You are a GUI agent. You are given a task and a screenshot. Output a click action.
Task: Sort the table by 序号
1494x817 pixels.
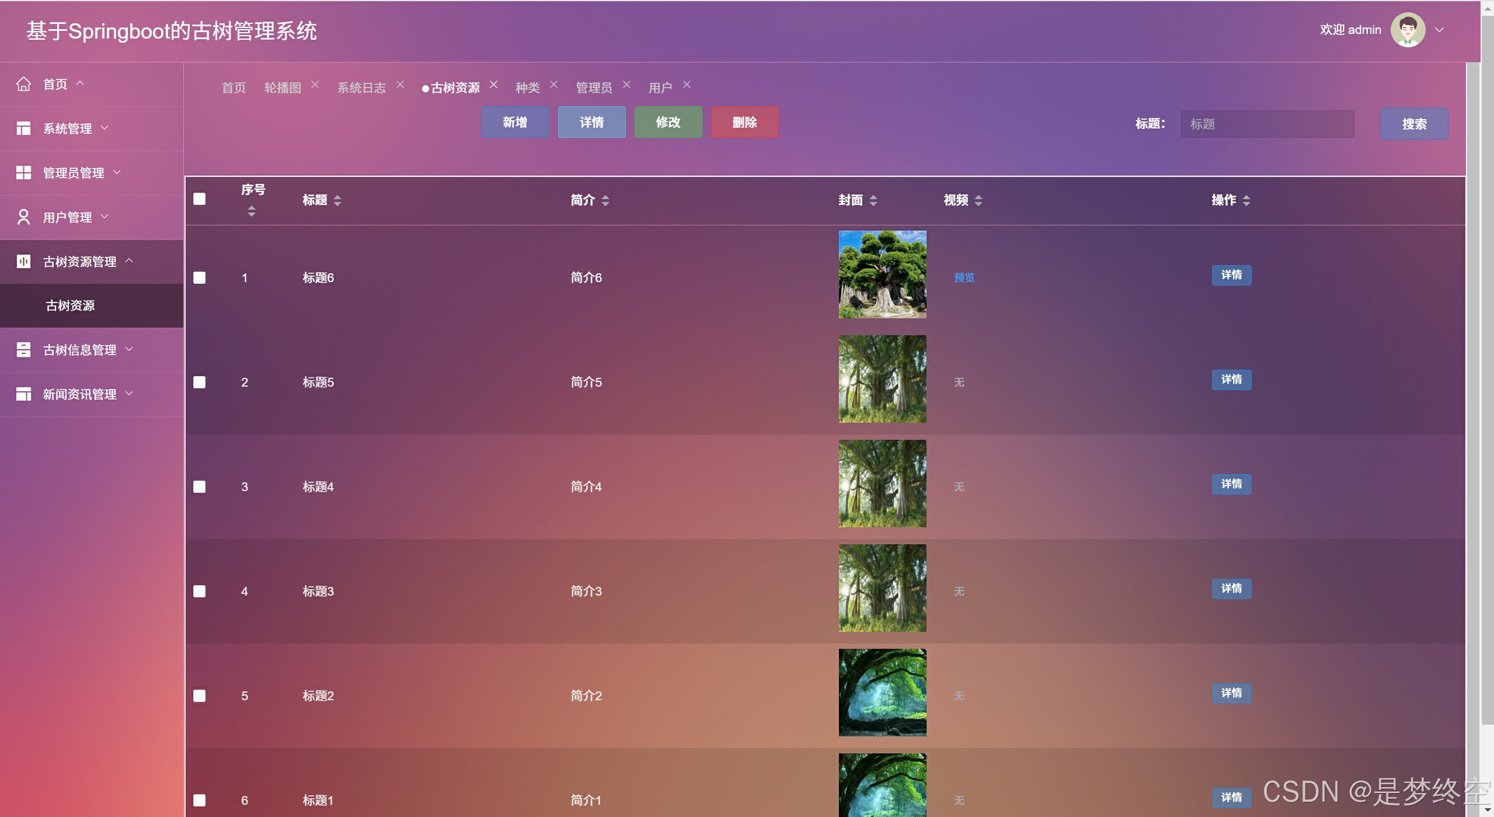(x=251, y=211)
